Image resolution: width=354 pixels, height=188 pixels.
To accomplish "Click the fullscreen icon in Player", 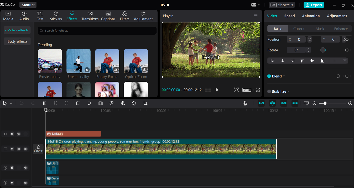I will pyautogui.click(x=258, y=90).
